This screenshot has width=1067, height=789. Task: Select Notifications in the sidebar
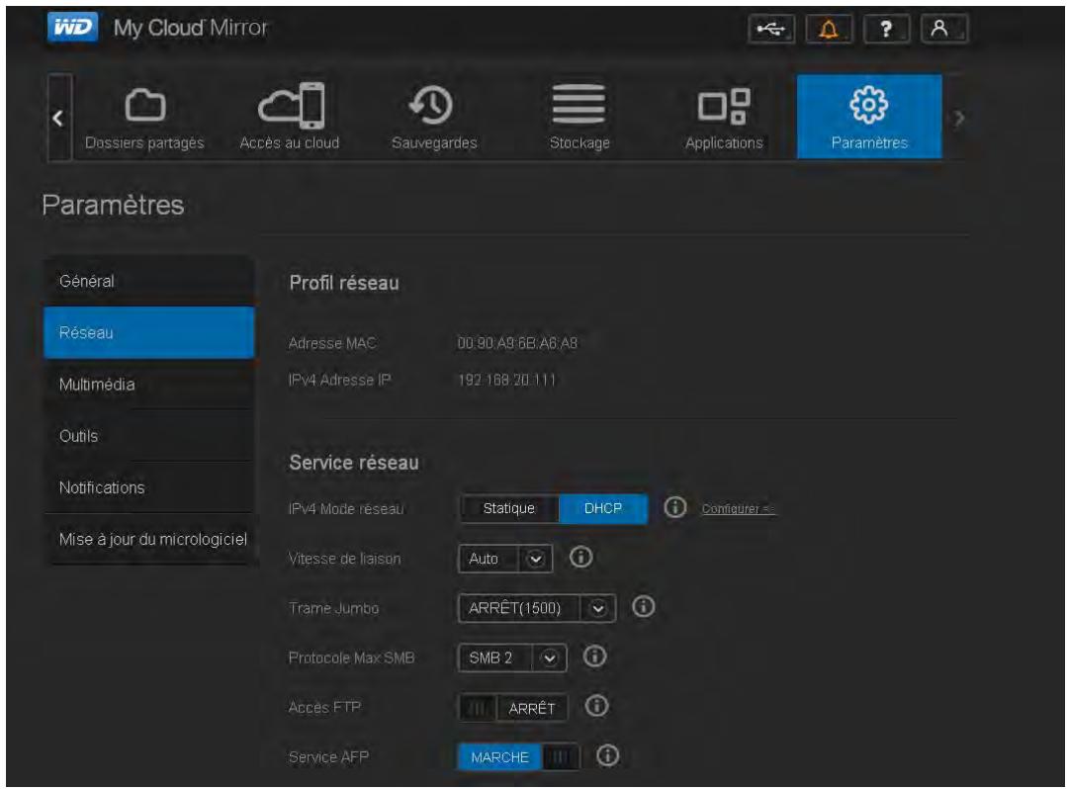(149, 487)
